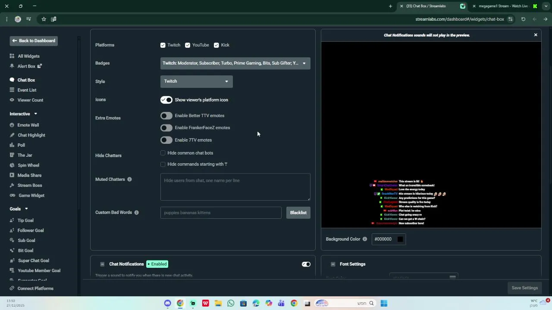Check Hide common chat bots
The width and height of the screenshot is (552, 310).
pos(163,153)
